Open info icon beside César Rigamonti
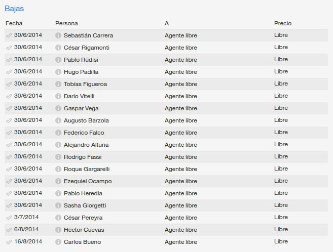 click(58, 48)
